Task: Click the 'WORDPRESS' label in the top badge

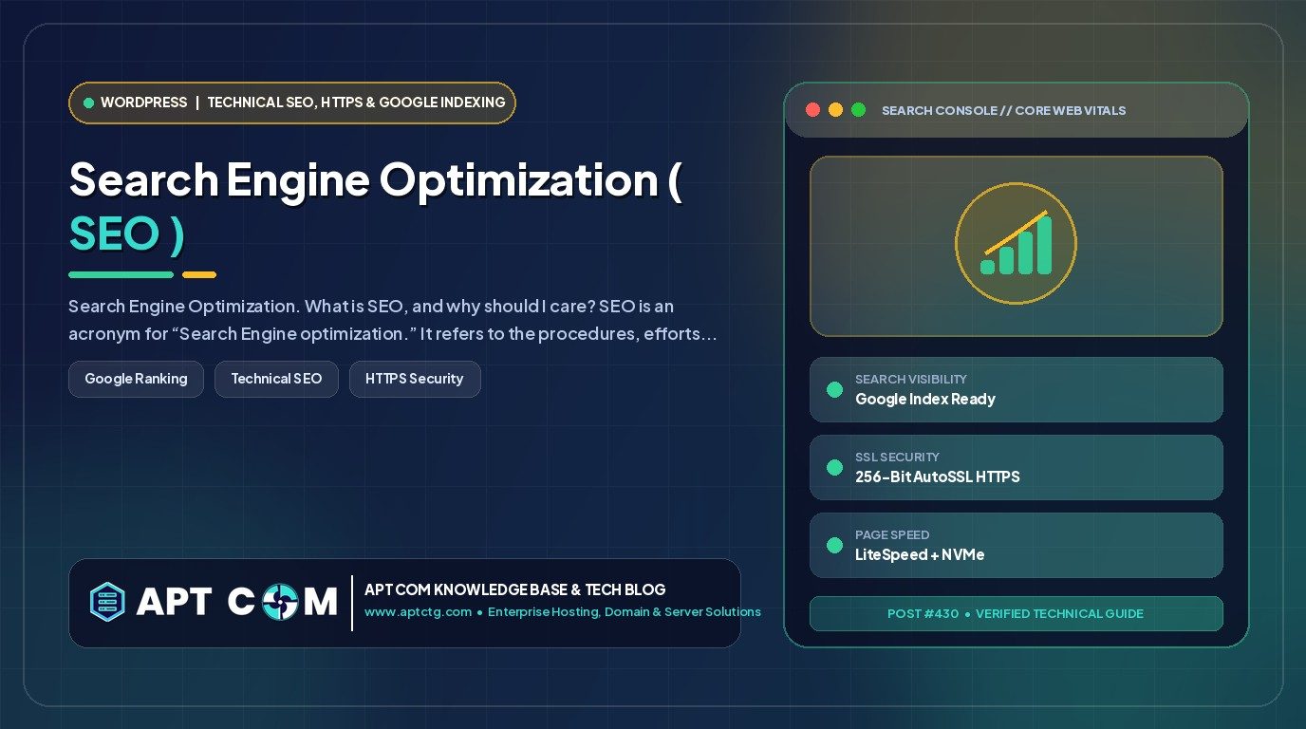Action: (x=143, y=103)
